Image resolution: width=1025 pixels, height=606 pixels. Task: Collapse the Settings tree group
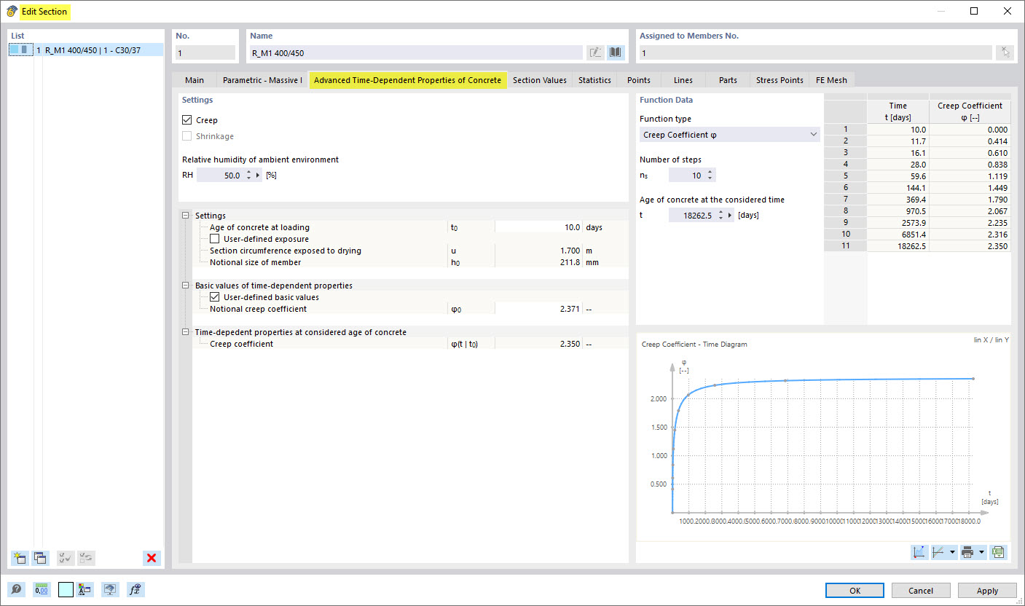pos(186,216)
